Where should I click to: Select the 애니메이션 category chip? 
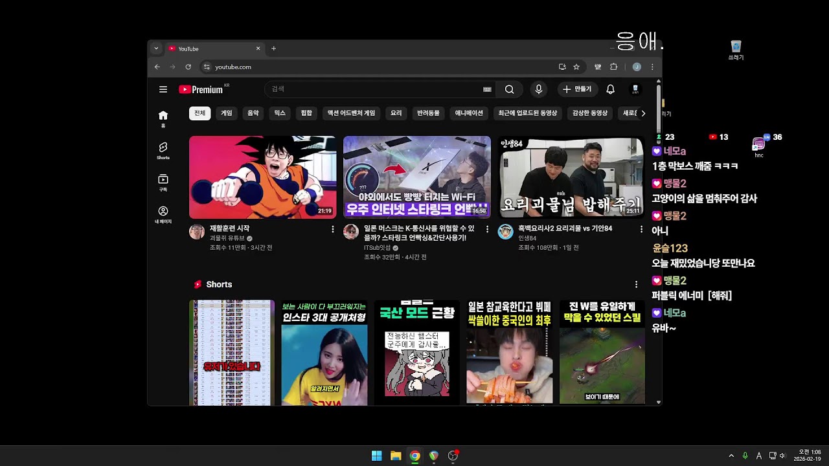pyautogui.click(x=469, y=113)
